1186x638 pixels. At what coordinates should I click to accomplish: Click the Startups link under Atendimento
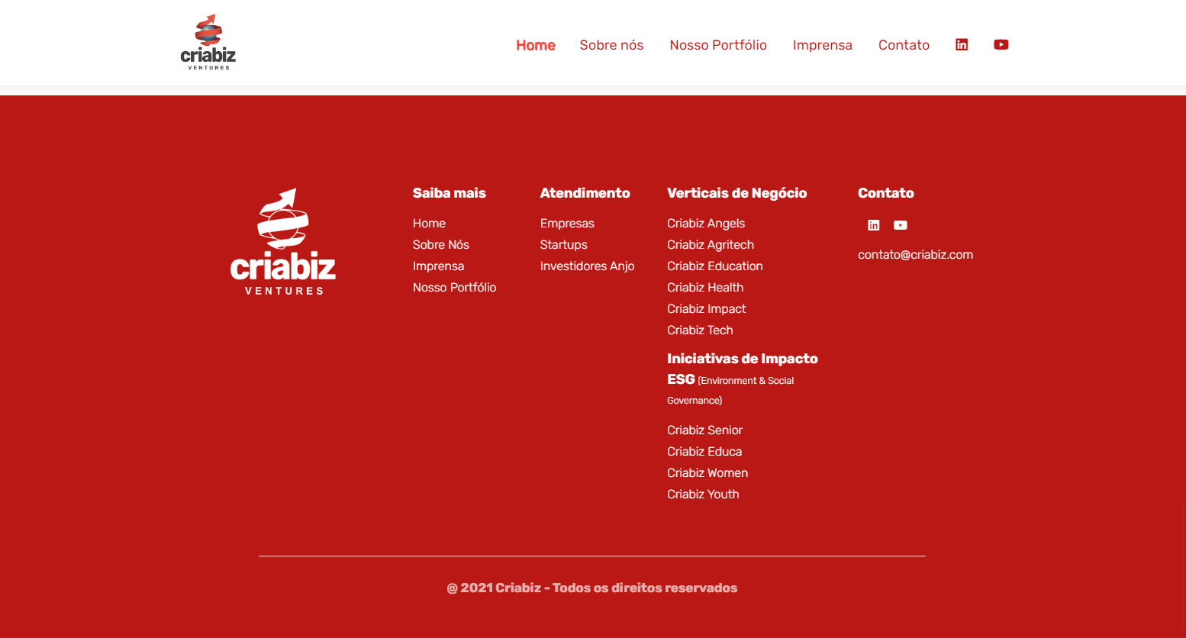point(563,245)
